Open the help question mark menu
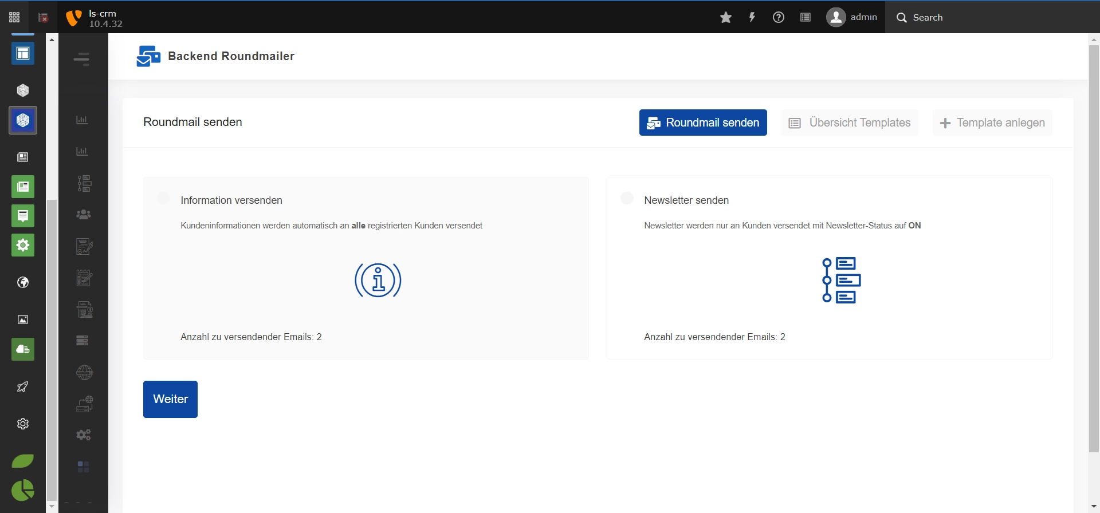 tap(779, 17)
